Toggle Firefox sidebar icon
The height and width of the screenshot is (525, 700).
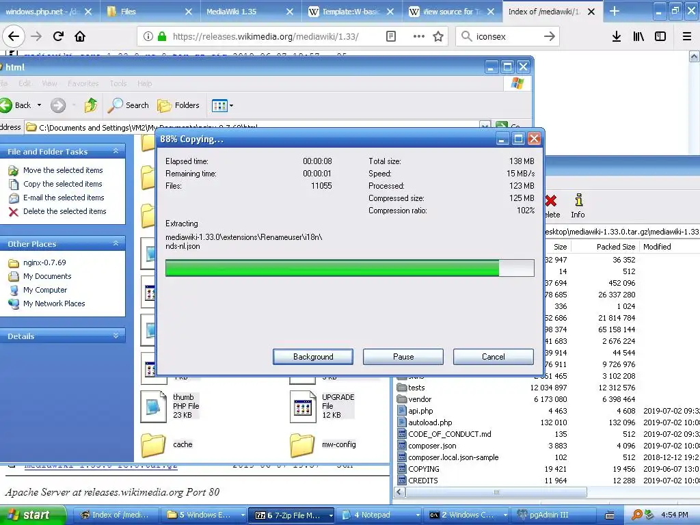660,36
